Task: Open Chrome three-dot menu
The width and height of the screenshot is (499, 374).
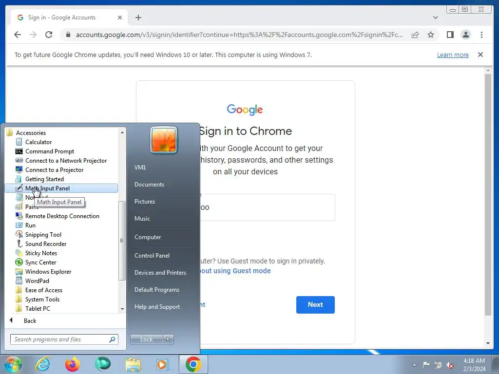Action: tap(481, 35)
